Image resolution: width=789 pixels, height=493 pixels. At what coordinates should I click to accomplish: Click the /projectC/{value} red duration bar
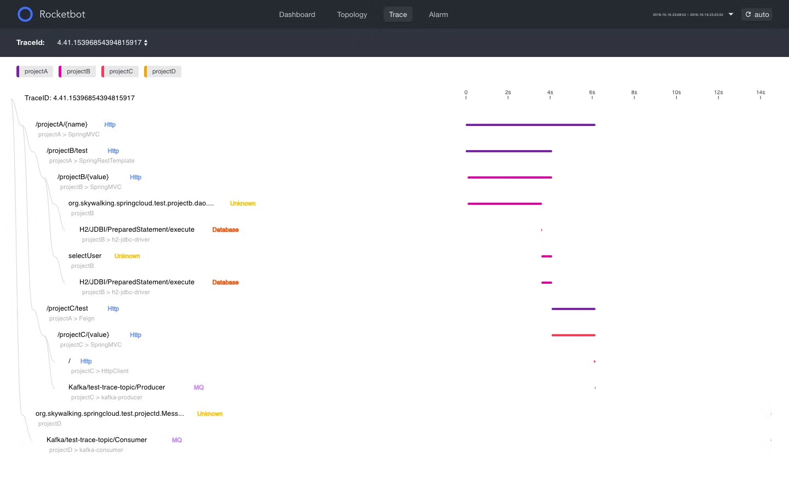tap(573, 335)
